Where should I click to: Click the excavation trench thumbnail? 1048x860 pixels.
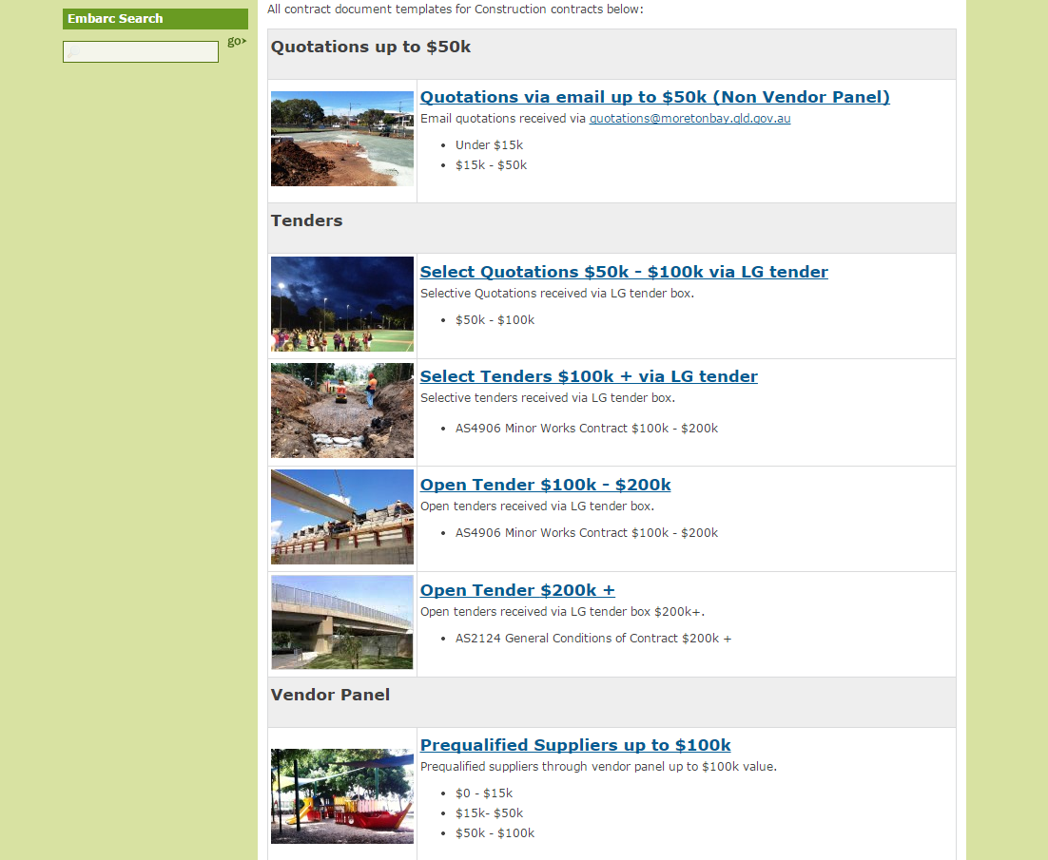[342, 411]
